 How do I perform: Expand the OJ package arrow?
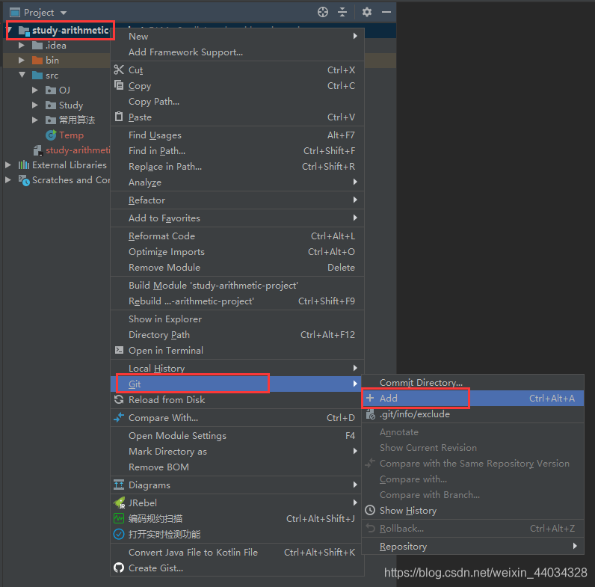pos(35,90)
